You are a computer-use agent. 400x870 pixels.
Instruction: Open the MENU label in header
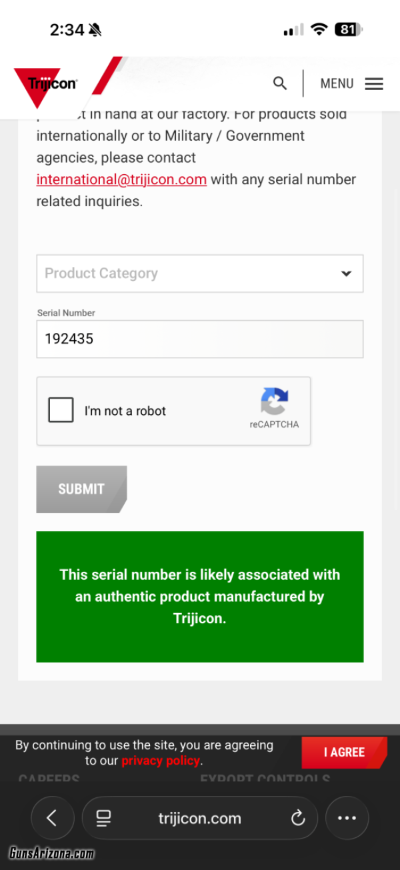(337, 84)
